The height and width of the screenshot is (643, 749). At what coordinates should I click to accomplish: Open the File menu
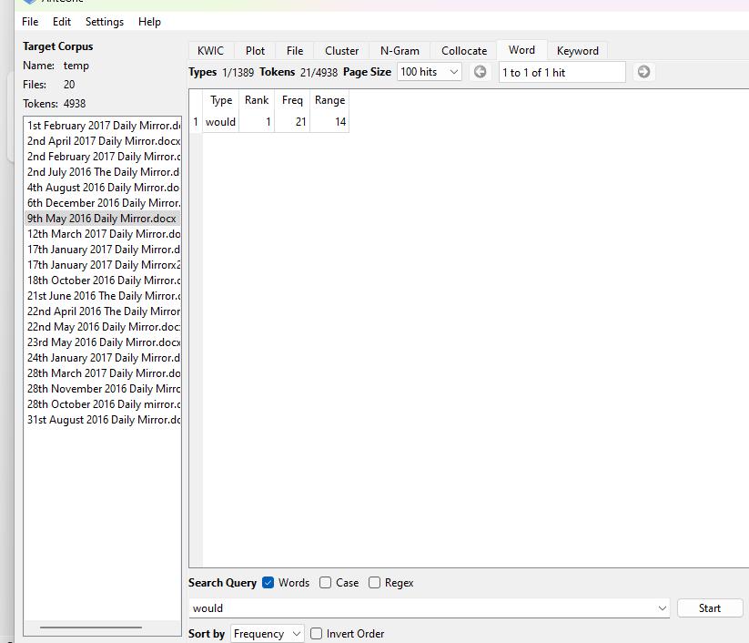tap(30, 22)
